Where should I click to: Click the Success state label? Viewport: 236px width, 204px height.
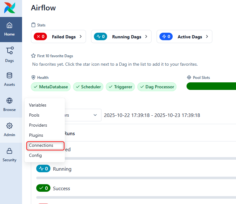[x=61, y=188]
